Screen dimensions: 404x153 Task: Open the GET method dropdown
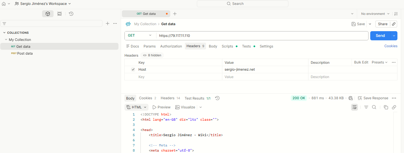(140, 35)
